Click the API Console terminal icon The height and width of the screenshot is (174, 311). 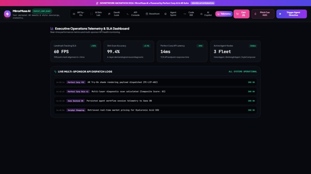(x=128, y=14)
